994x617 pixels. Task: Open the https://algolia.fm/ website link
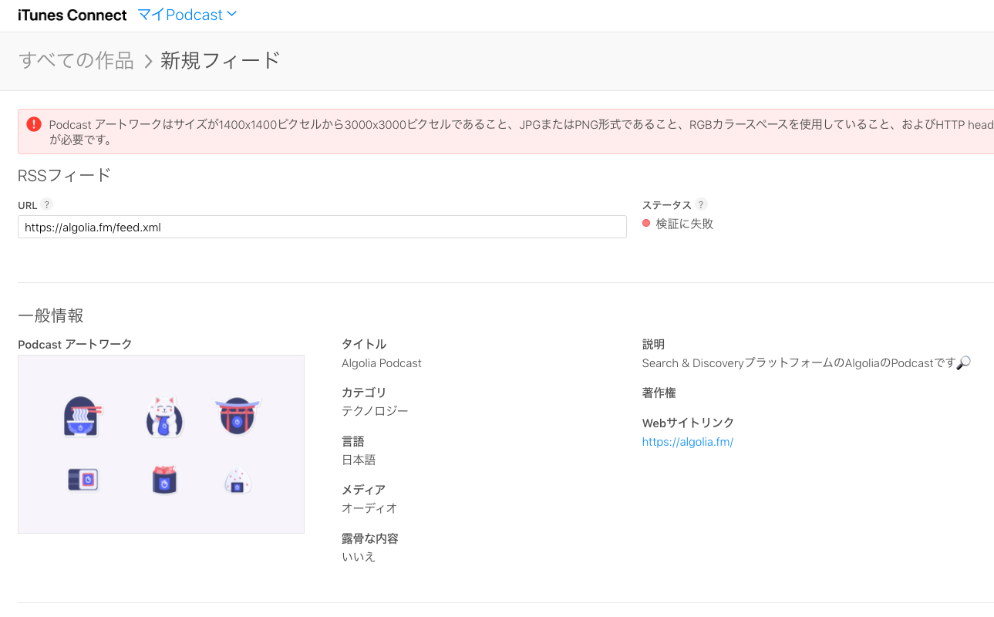tap(688, 442)
